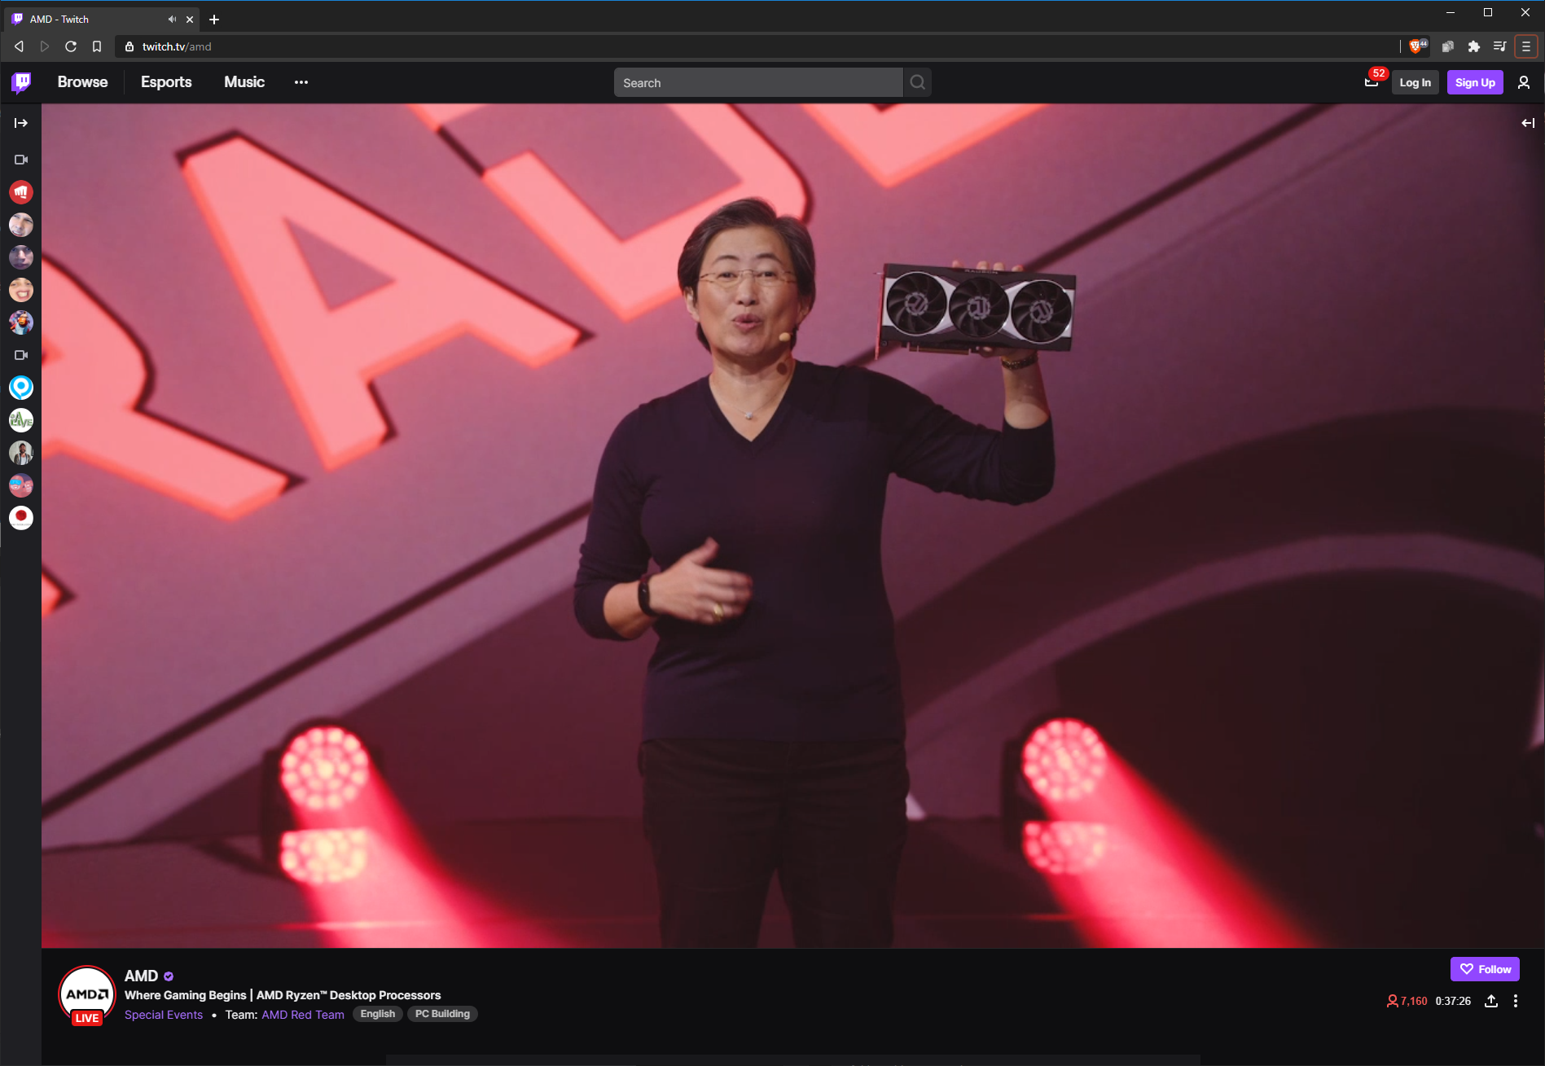Go back in browser history
The width and height of the screenshot is (1545, 1066).
tap(19, 46)
